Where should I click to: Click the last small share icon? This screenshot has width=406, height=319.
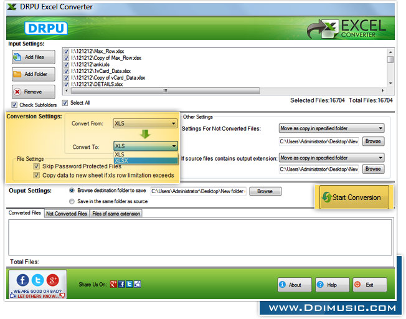(137, 284)
